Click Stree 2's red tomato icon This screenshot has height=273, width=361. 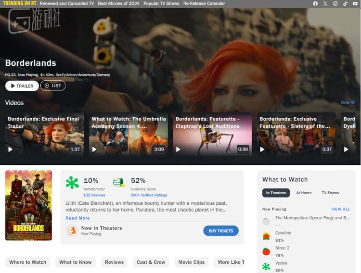(x=266, y=251)
